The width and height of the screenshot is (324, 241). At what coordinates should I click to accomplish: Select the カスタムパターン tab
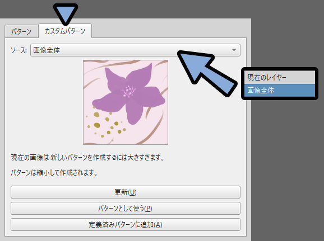[x=65, y=31]
